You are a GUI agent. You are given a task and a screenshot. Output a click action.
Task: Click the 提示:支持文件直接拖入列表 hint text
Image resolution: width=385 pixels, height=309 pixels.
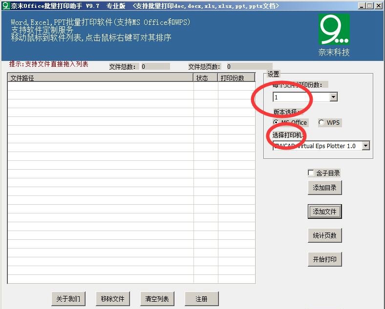tap(49, 64)
